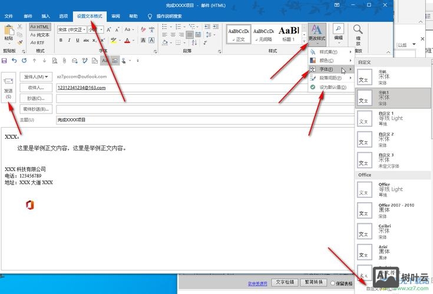The height and width of the screenshot is (294, 433).
Task: Click the Cut scissors icon
Action: click(19, 26)
